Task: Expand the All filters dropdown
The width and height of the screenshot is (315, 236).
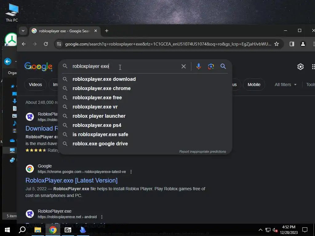Action: (285, 85)
